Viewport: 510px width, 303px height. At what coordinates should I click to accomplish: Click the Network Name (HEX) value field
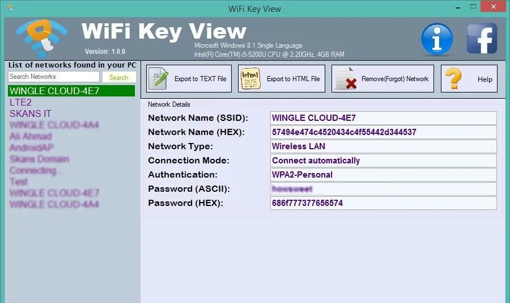click(384, 132)
